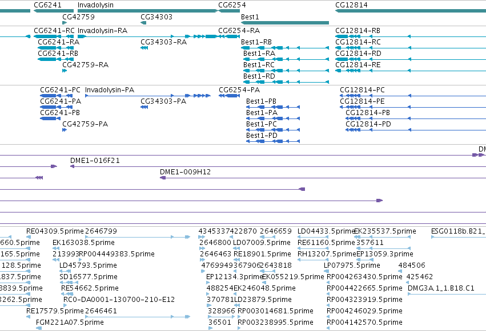Select protein label CG12814-PC
The height and width of the screenshot is (331, 486).
(x=362, y=90)
